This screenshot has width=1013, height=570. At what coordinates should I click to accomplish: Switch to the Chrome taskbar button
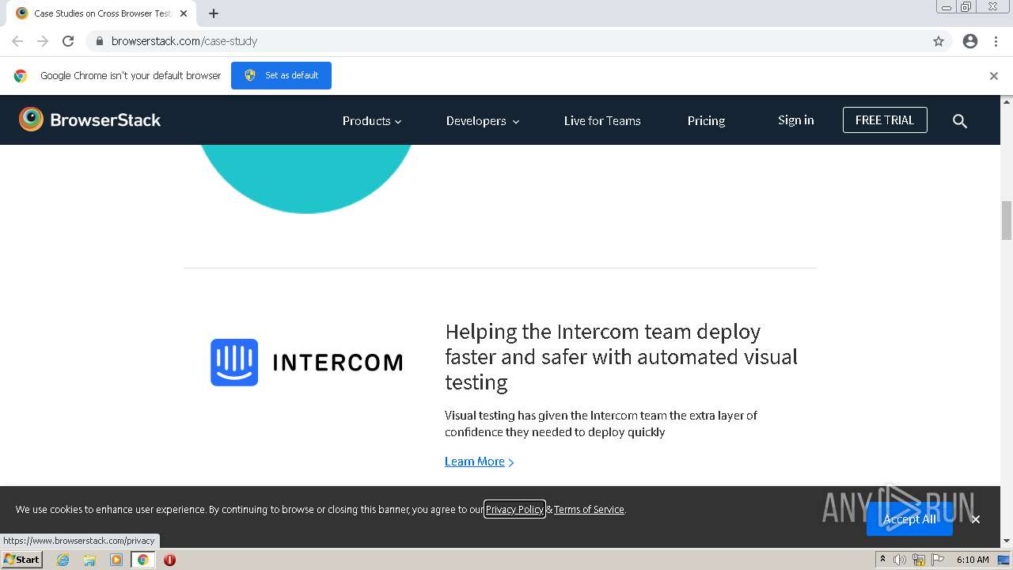[x=142, y=560]
